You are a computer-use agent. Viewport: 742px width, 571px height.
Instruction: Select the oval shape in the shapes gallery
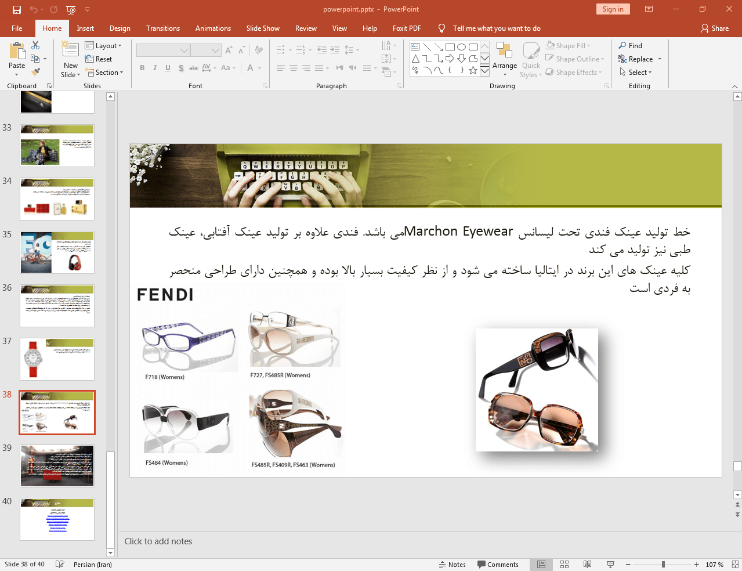click(x=461, y=47)
